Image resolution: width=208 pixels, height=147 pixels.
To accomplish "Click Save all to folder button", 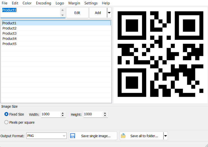I will tap(142, 136).
